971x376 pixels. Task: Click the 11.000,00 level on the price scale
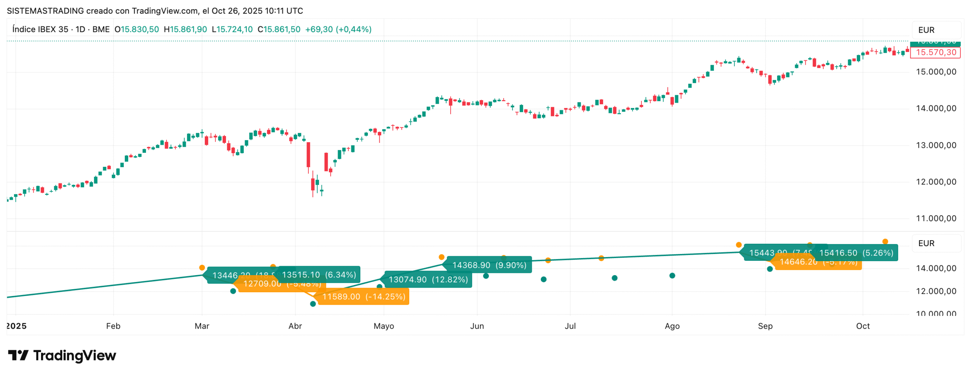coord(936,218)
